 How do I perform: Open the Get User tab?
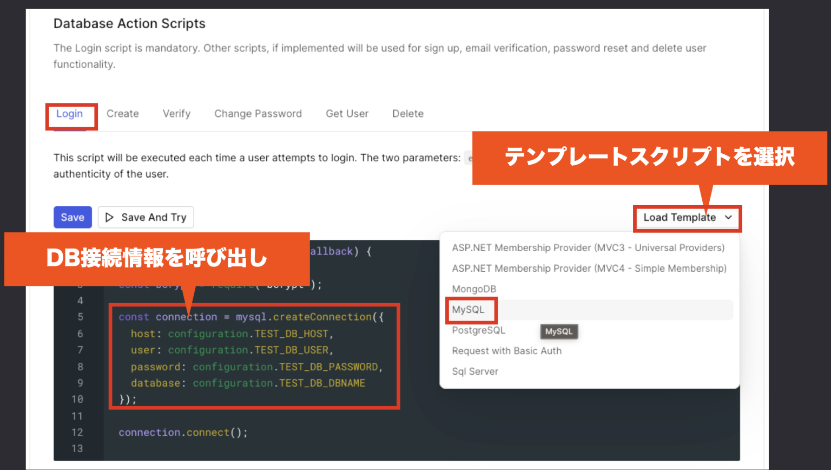pyautogui.click(x=347, y=113)
